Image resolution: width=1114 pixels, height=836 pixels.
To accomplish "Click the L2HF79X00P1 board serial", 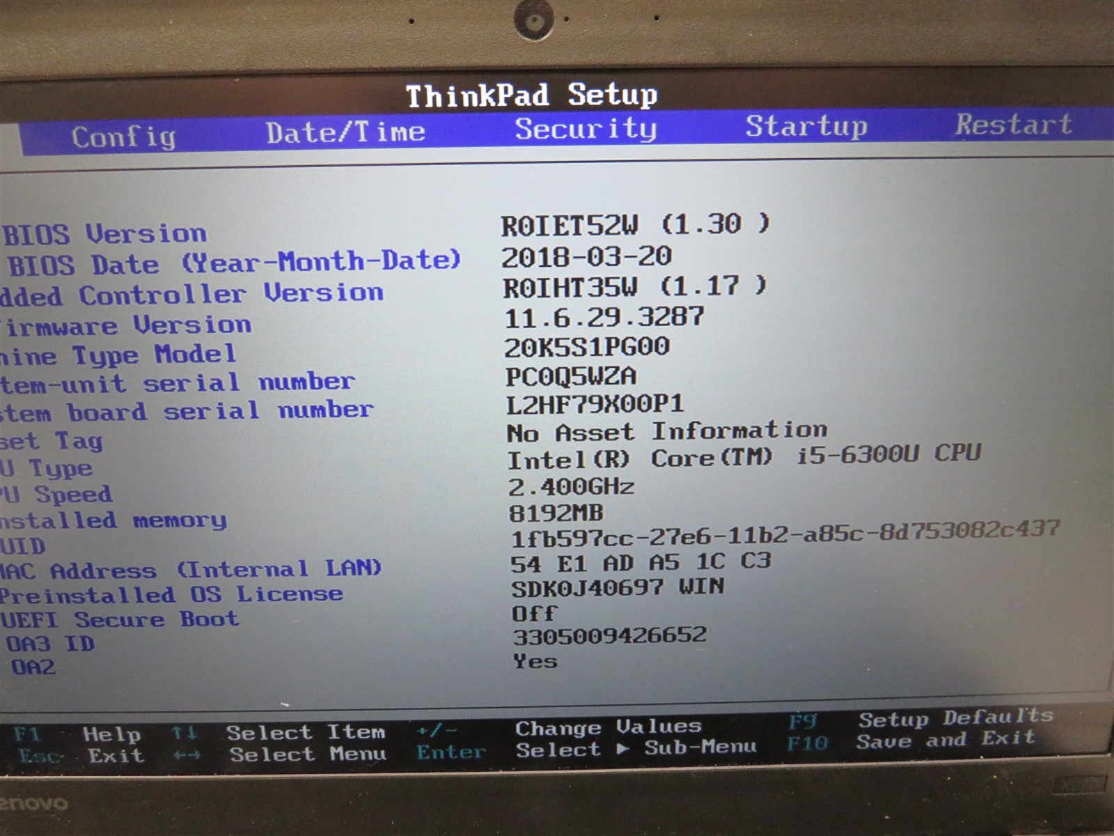I will [x=595, y=404].
